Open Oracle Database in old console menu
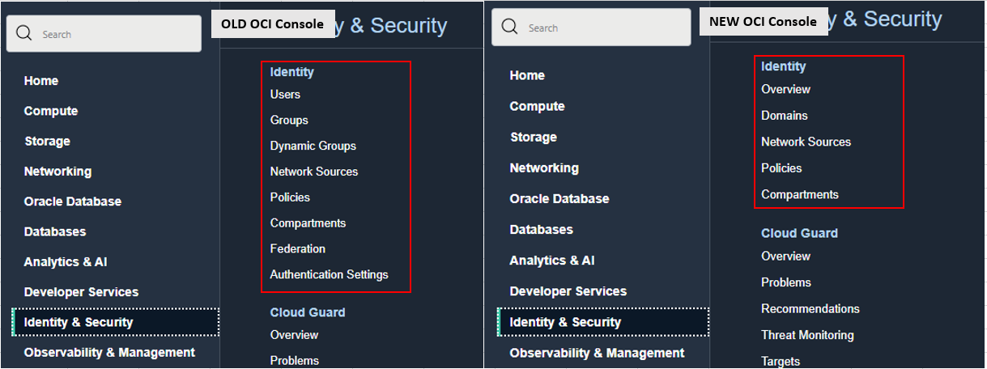This screenshot has height=369, width=987. point(73,201)
